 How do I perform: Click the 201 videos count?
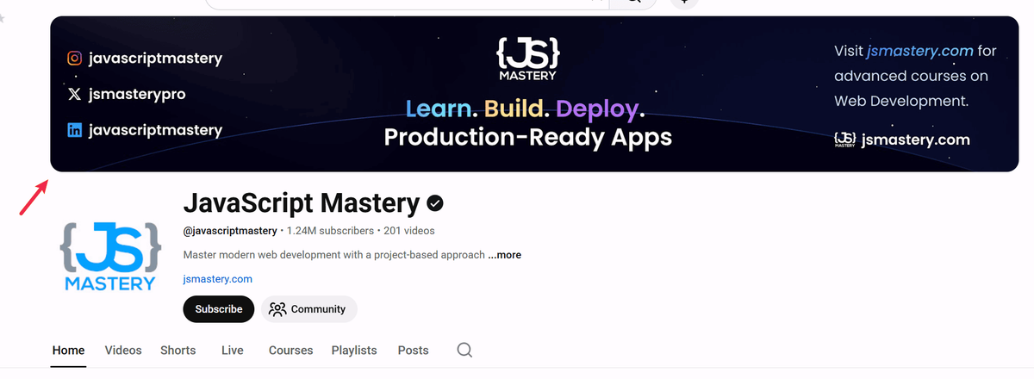(x=409, y=231)
